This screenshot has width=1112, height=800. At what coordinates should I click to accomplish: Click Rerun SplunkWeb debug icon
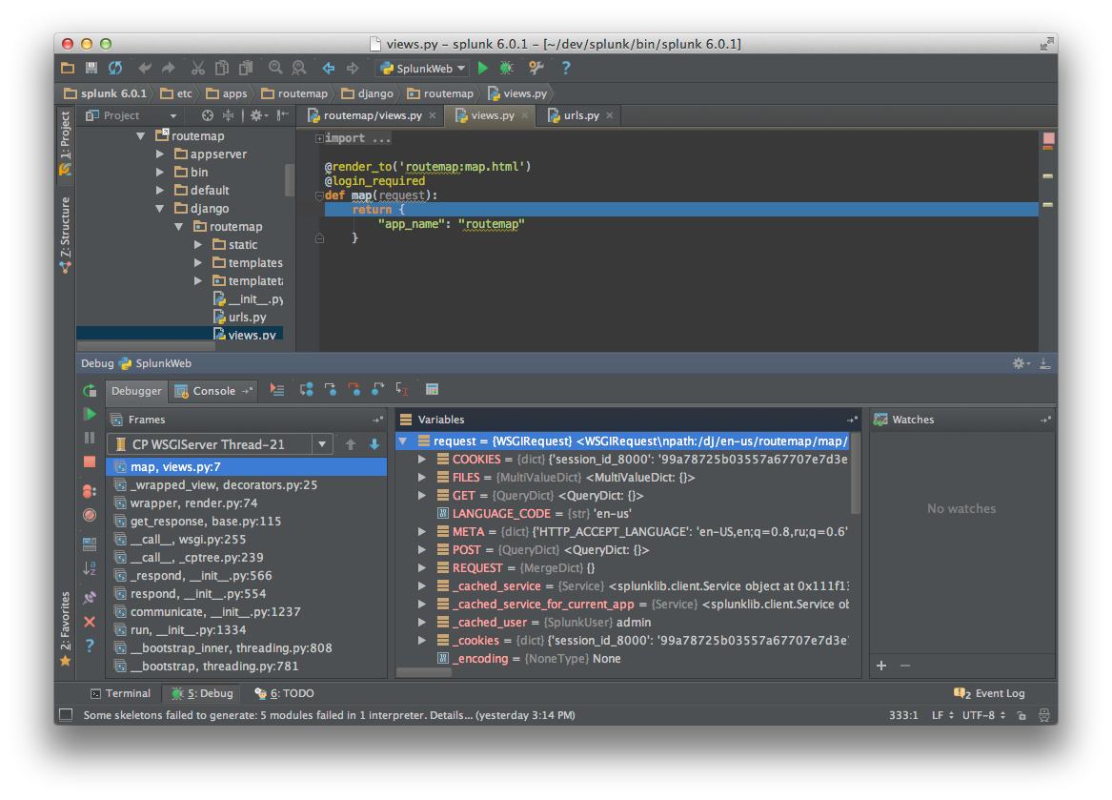coord(90,390)
